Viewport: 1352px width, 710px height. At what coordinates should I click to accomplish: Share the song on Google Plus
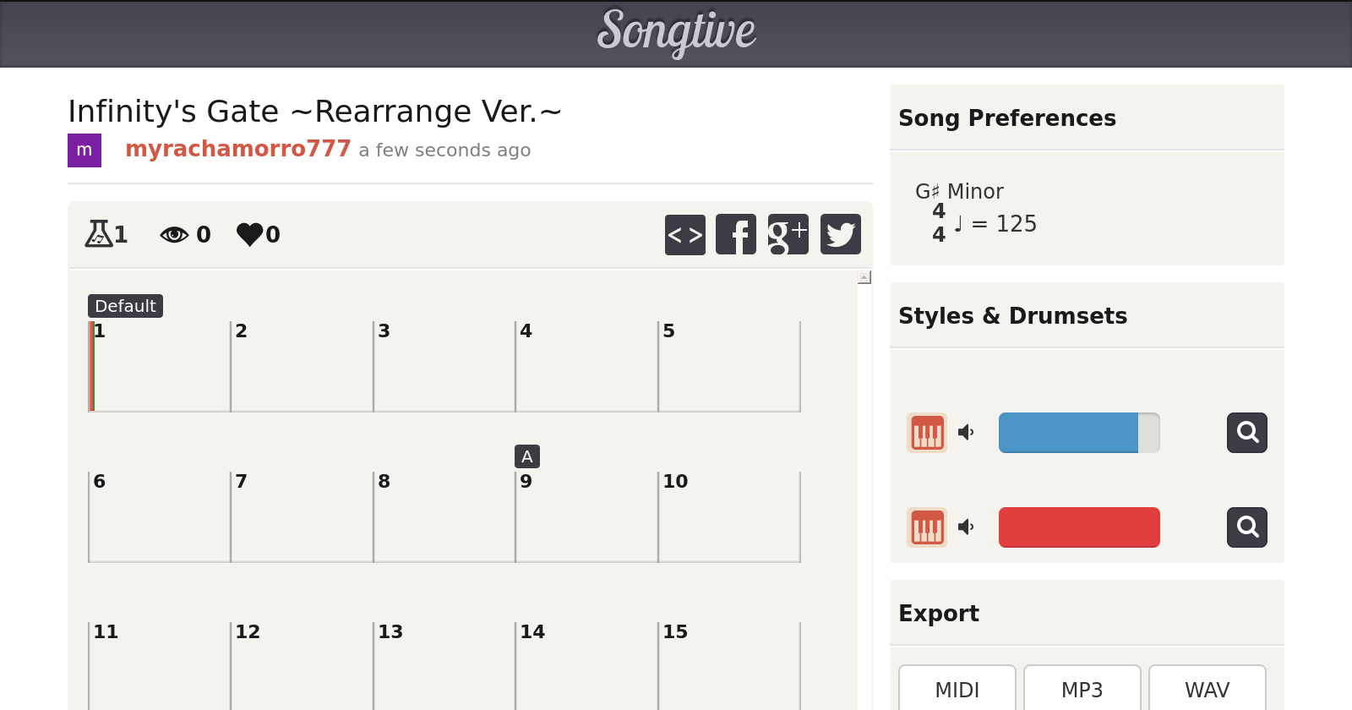coord(788,234)
